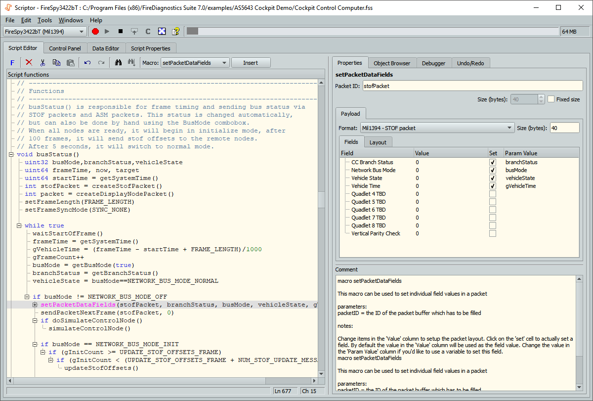
Task: Click the Paste clipboard icon
Action: coord(70,63)
